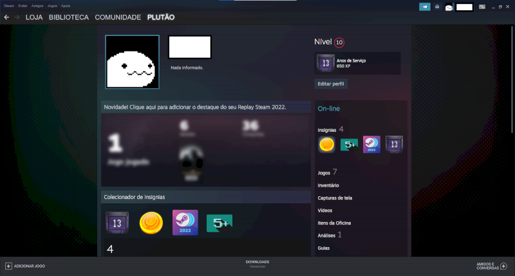Click the Replay Steam 2022 novelty banner
Screen dimensions: 515x276
(206, 107)
